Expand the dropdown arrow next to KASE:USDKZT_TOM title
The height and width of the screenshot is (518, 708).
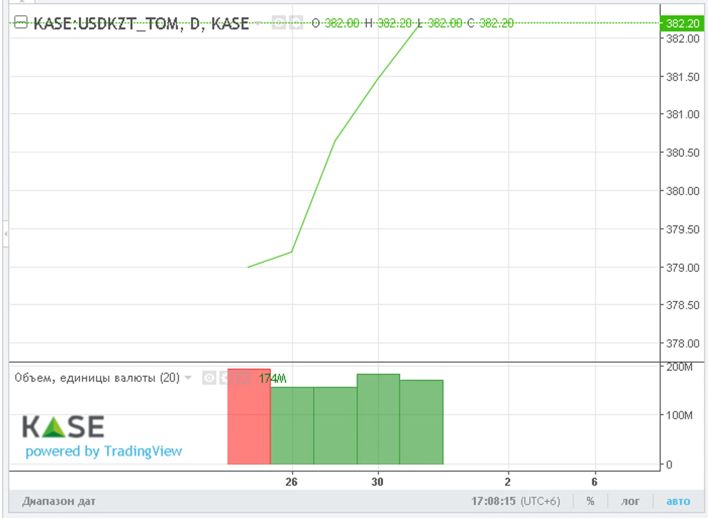tap(258, 23)
